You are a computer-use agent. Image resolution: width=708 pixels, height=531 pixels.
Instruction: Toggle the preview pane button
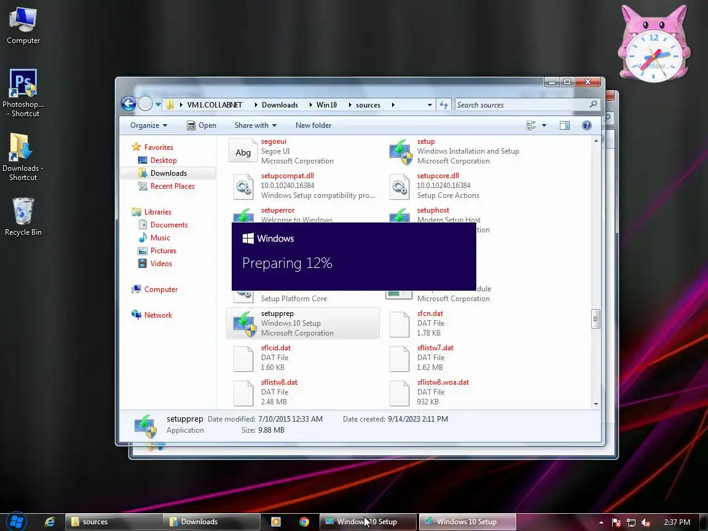click(x=564, y=125)
